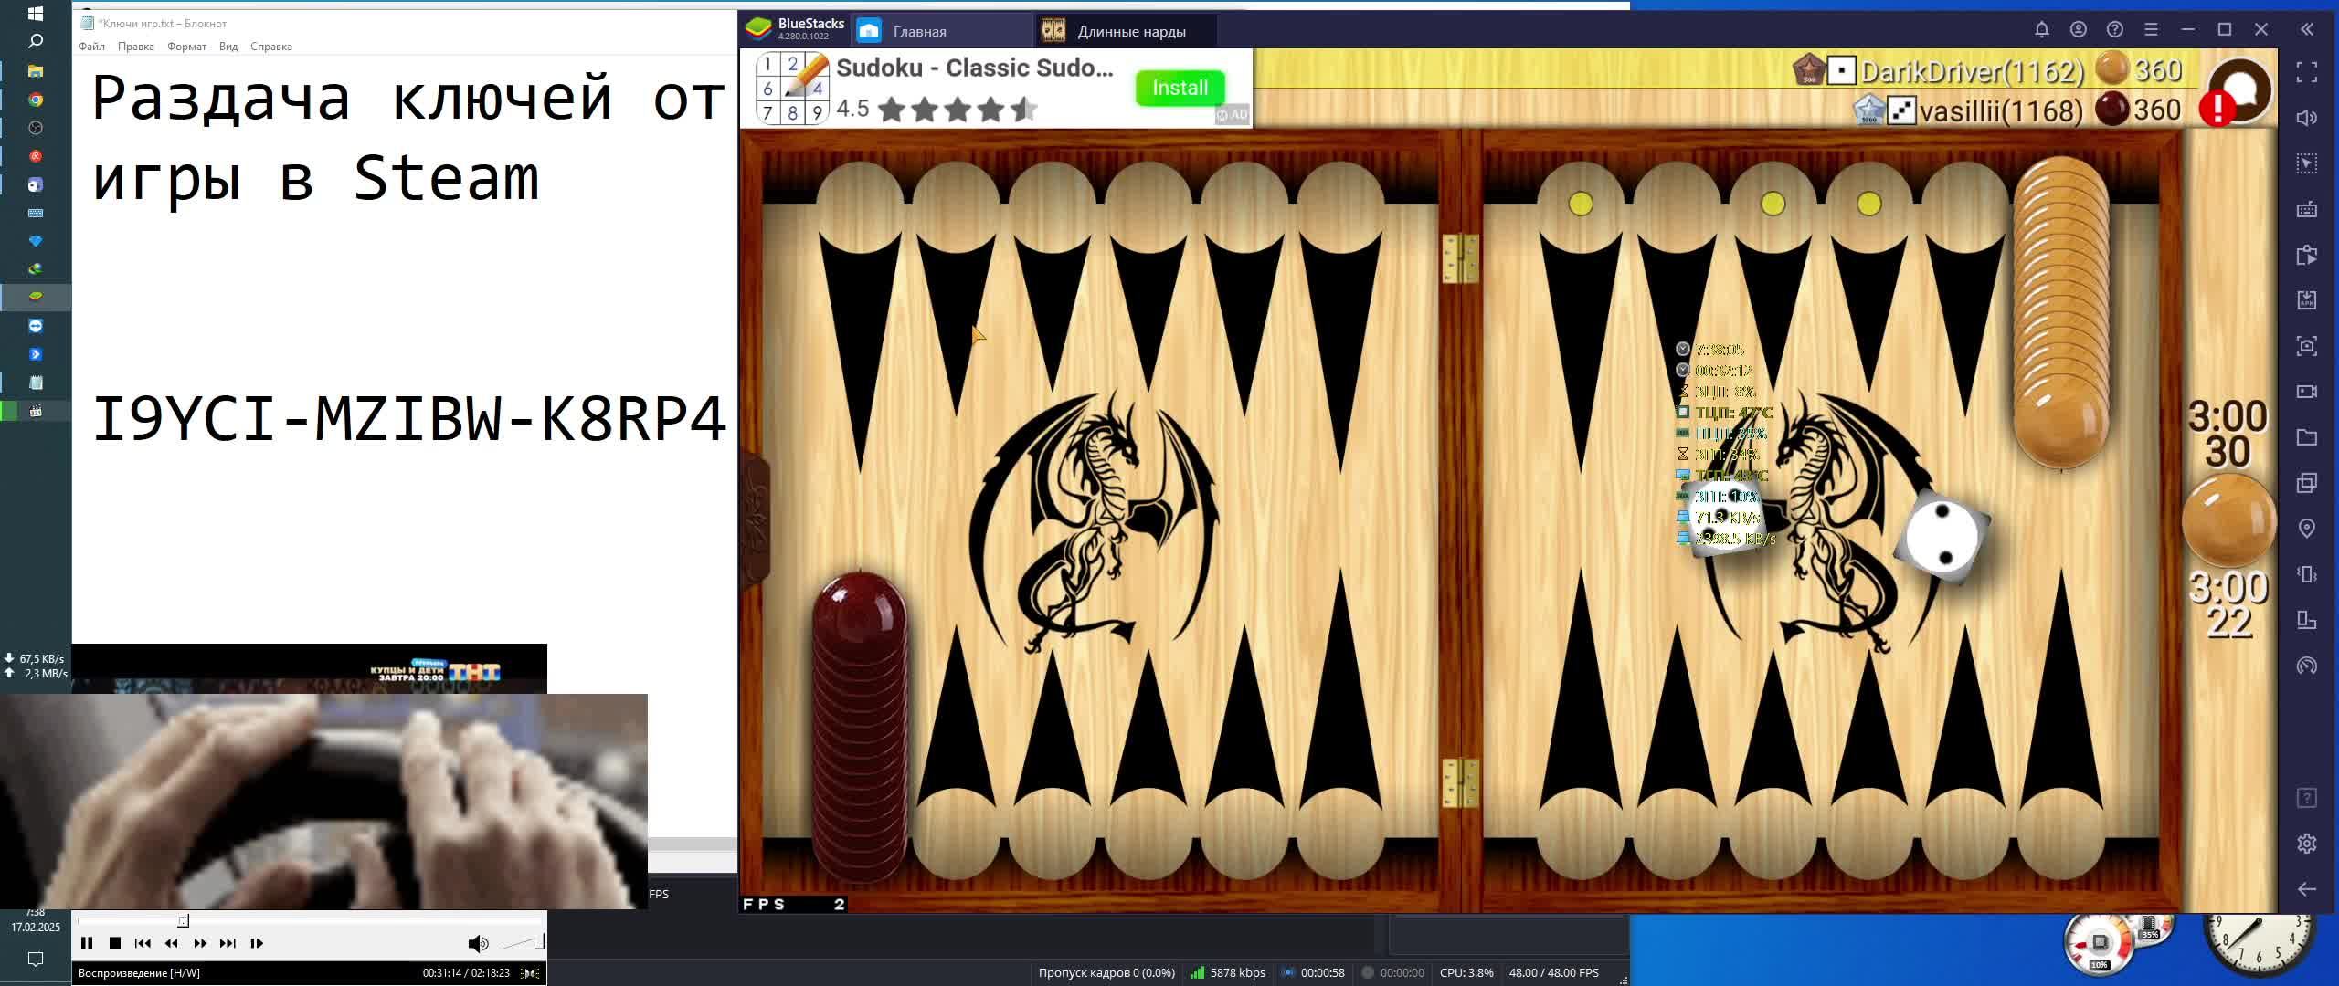Mute the video player speaker icon
The image size is (2339, 986).
(x=477, y=943)
